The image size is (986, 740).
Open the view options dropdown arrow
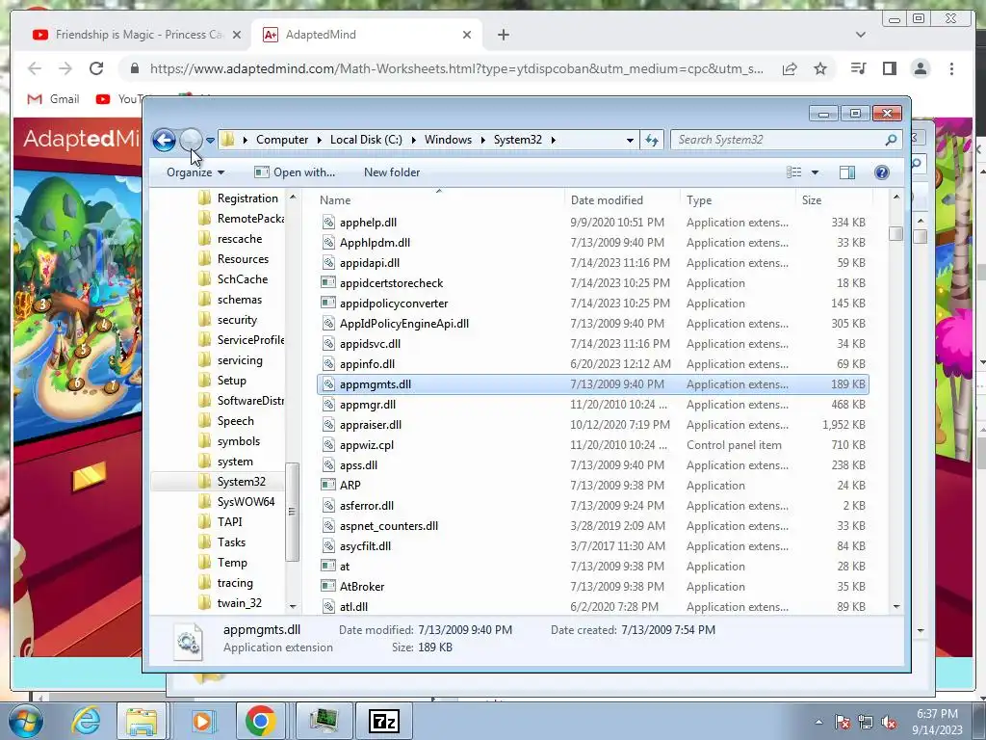pyautogui.click(x=815, y=172)
